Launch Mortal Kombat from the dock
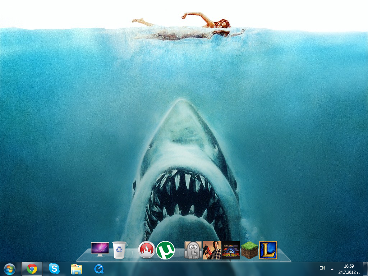This screenshot has height=276, width=368. [231, 250]
